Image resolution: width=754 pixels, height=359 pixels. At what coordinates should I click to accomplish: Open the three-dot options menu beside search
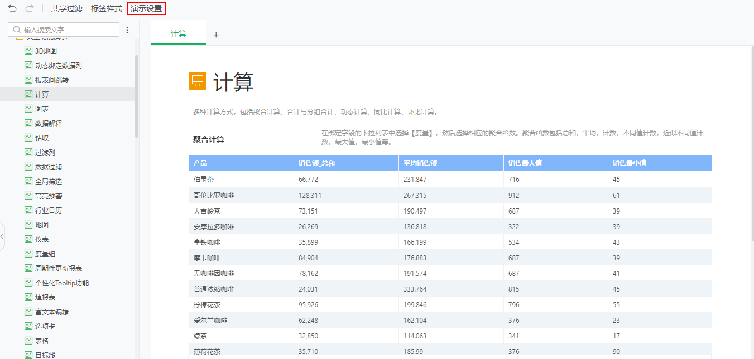pos(127,30)
